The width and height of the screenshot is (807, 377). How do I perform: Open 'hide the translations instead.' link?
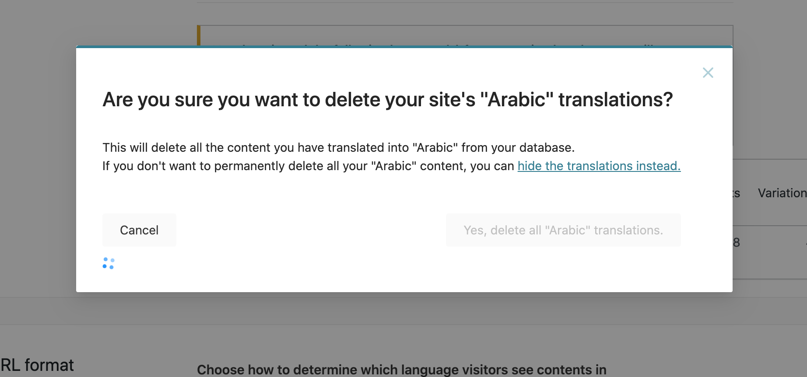click(x=599, y=166)
